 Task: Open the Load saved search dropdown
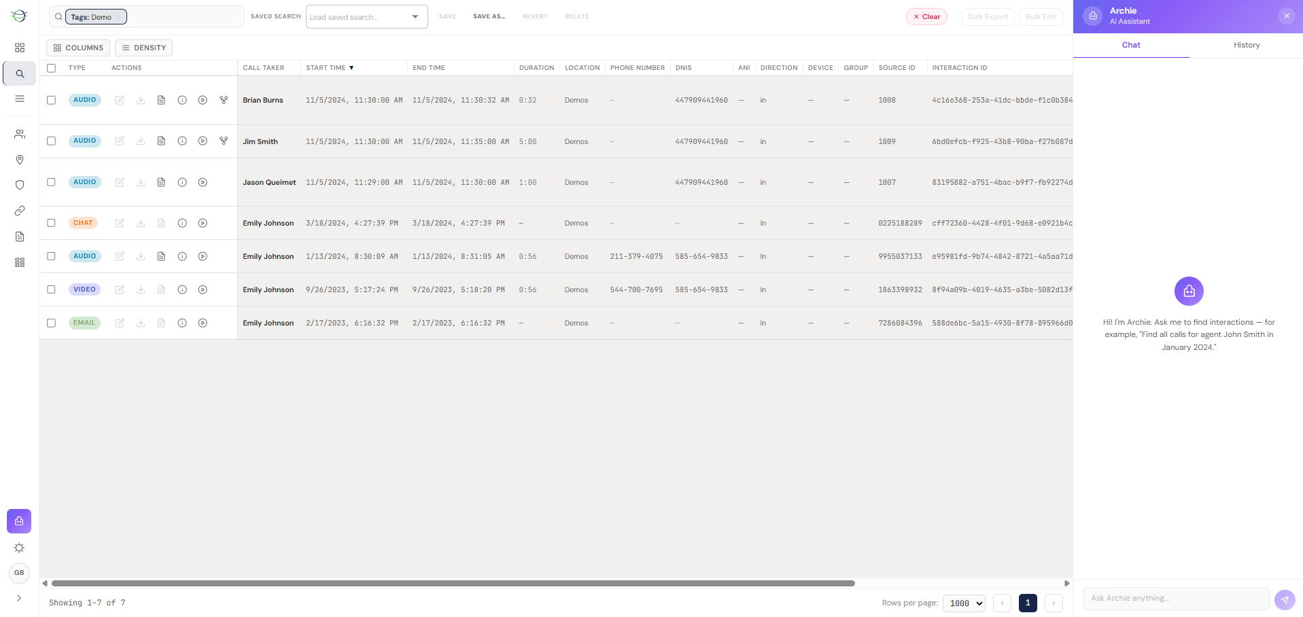(x=367, y=17)
